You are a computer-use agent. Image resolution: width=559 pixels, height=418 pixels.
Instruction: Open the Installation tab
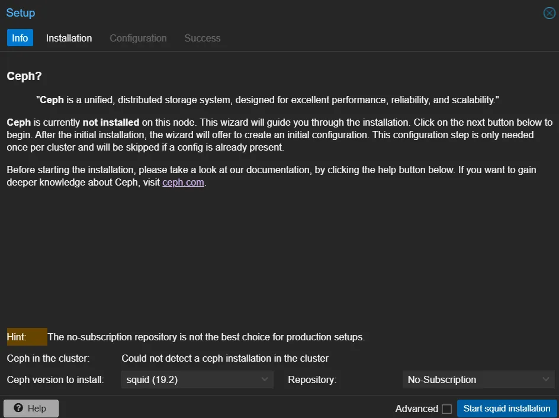tap(69, 38)
